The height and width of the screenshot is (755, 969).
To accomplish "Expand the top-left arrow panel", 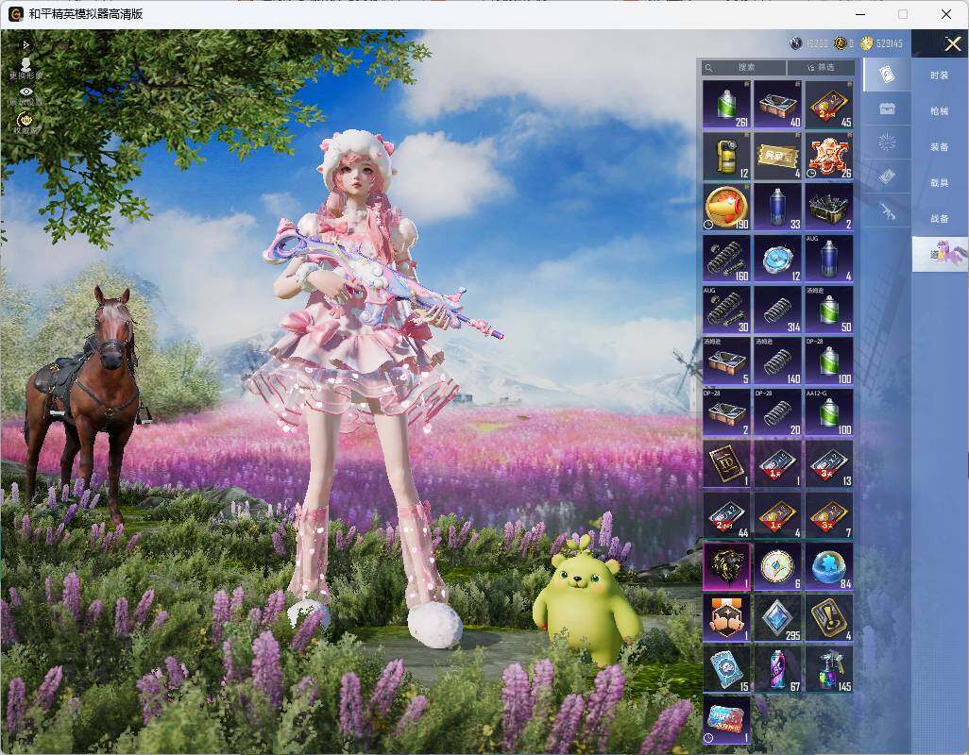I will click(x=25, y=44).
